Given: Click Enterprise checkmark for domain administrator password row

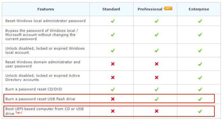Looking at the screenshot, I should [200, 64].
